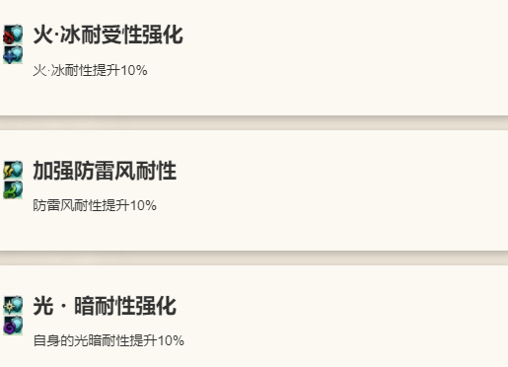Image resolution: width=508 pixels, height=367 pixels.
Task: Click the 10% value in the lightning-wind description
Action: (143, 205)
